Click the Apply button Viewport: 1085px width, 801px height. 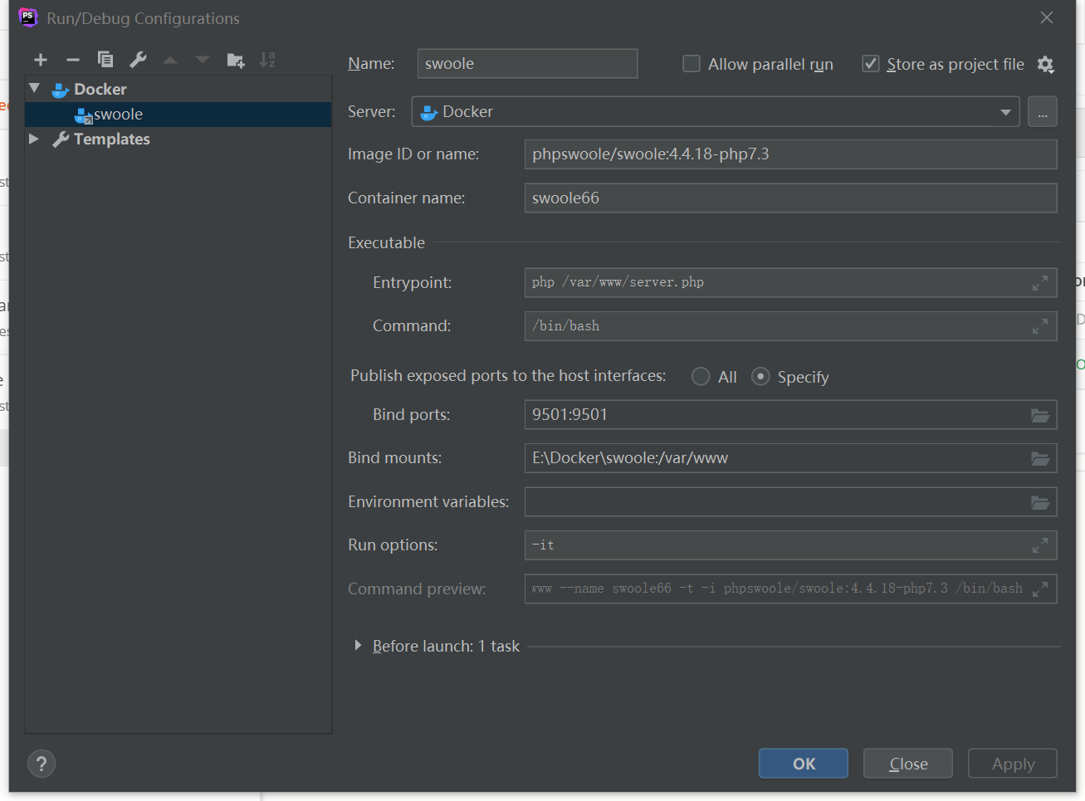(x=1013, y=764)
